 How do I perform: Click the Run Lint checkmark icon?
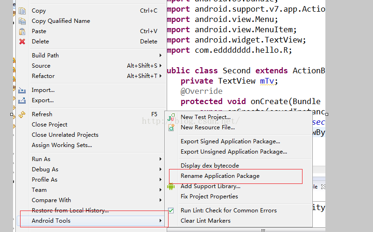tap(171, 211)
